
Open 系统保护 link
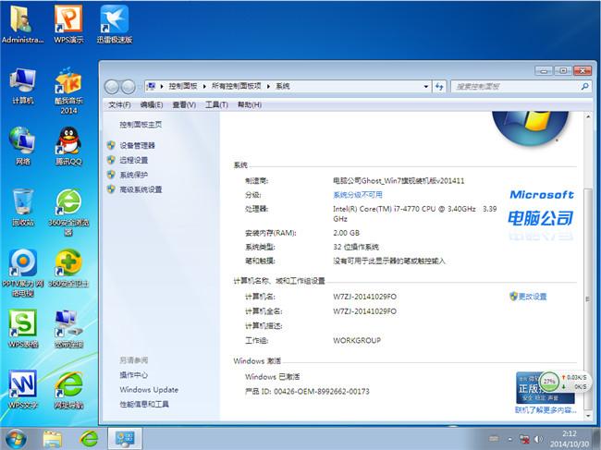click(133, 175)
